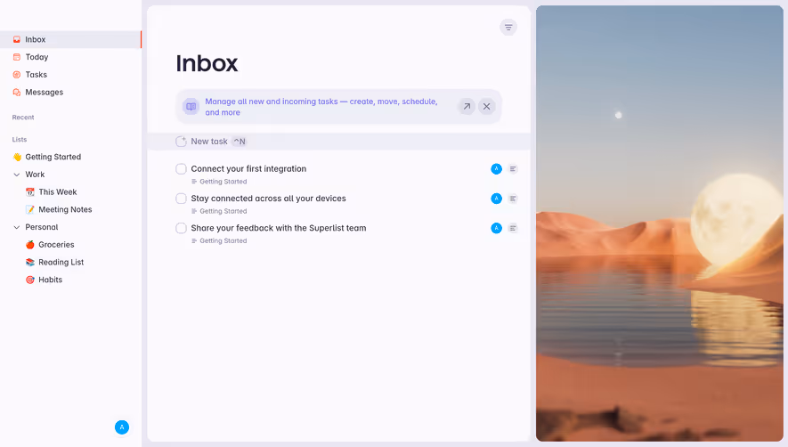This screenshot has height=447, width=788.
Task: Collapse the Personal list group
Action: coord(17,227)
